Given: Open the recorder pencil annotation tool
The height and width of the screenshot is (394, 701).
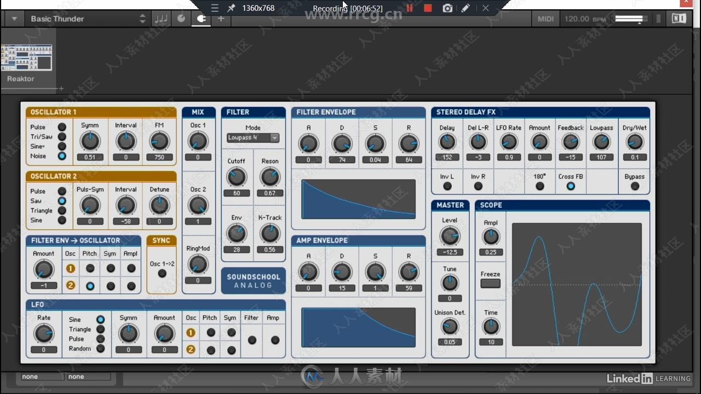Looking at the screenshot, I should tap(466, 8).
